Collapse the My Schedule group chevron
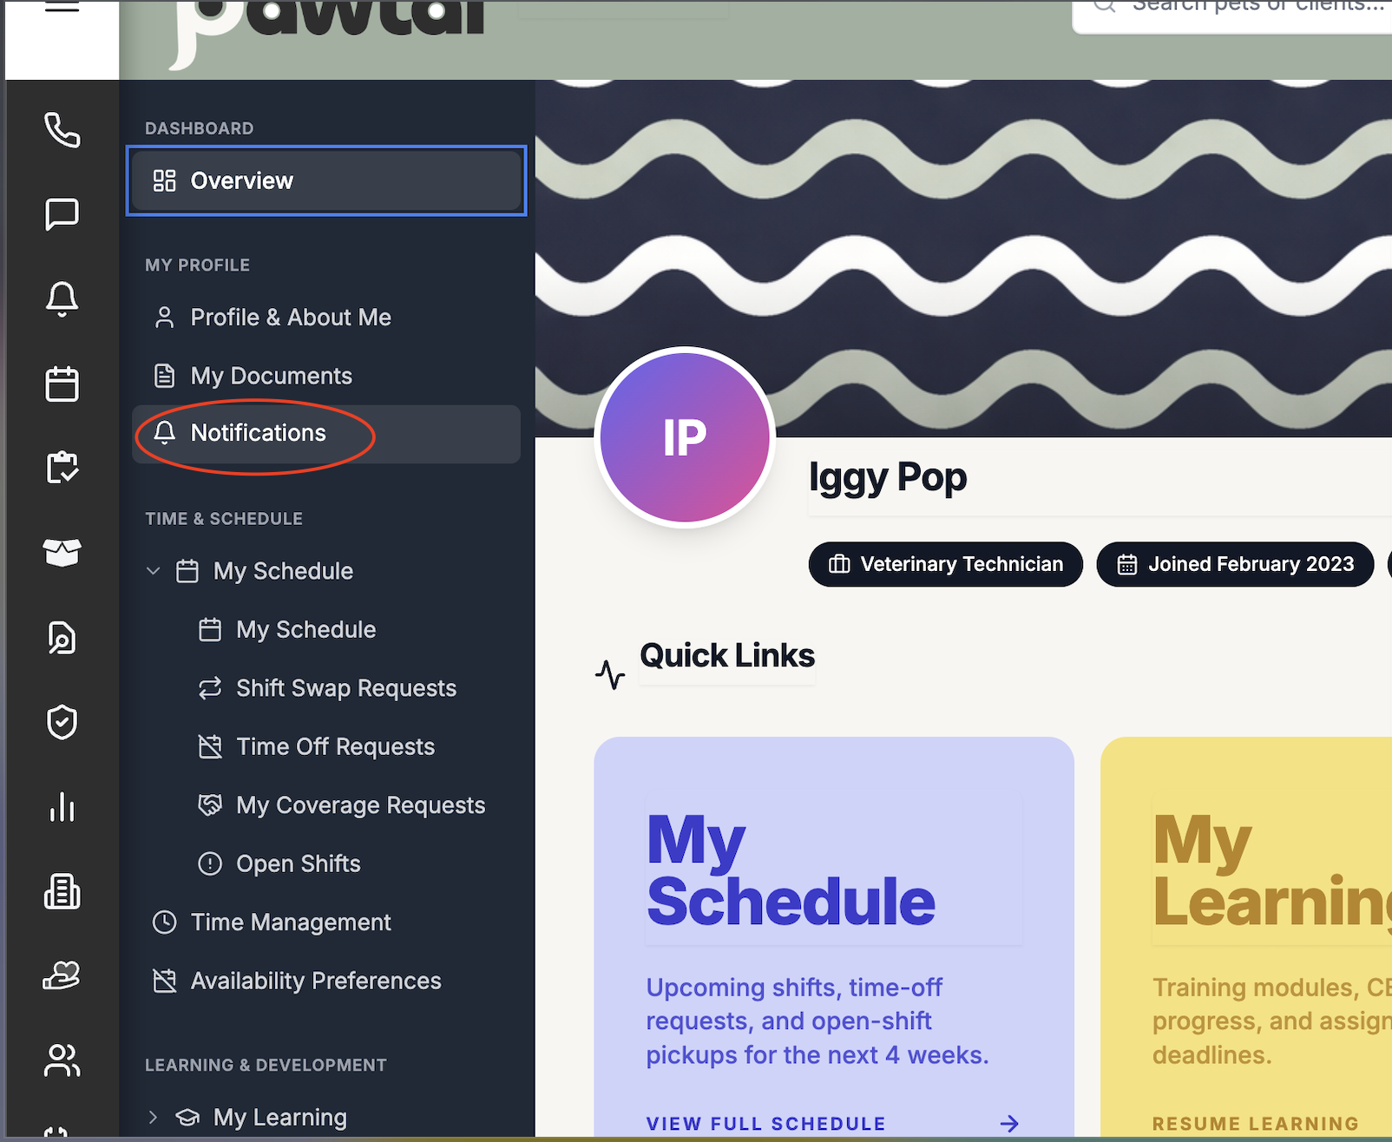 point(154,571)
